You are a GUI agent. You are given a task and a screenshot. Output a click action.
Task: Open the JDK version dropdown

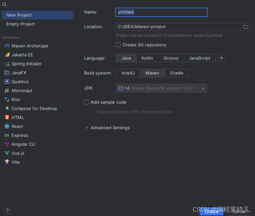(x=161, y=88)
